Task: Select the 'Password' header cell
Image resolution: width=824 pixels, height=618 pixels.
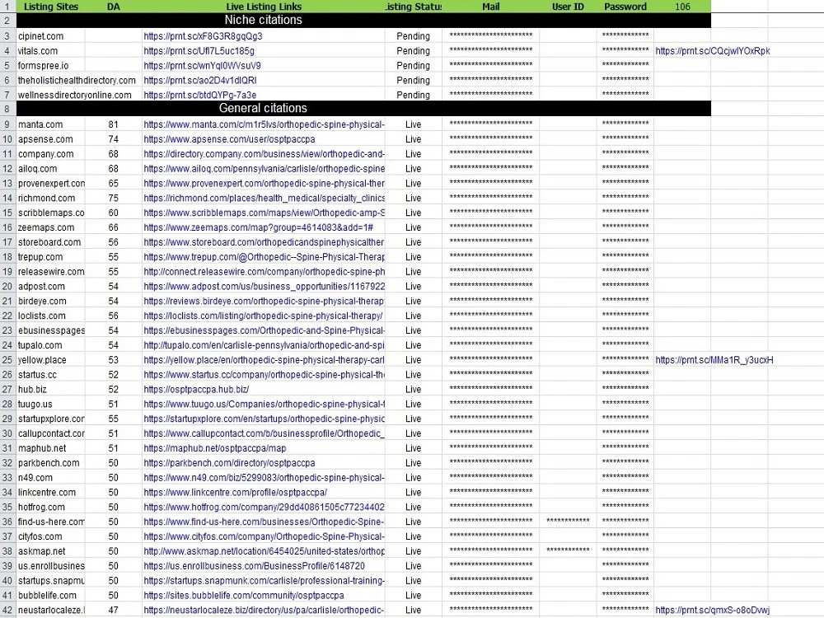Action: [x=625, y=7]
